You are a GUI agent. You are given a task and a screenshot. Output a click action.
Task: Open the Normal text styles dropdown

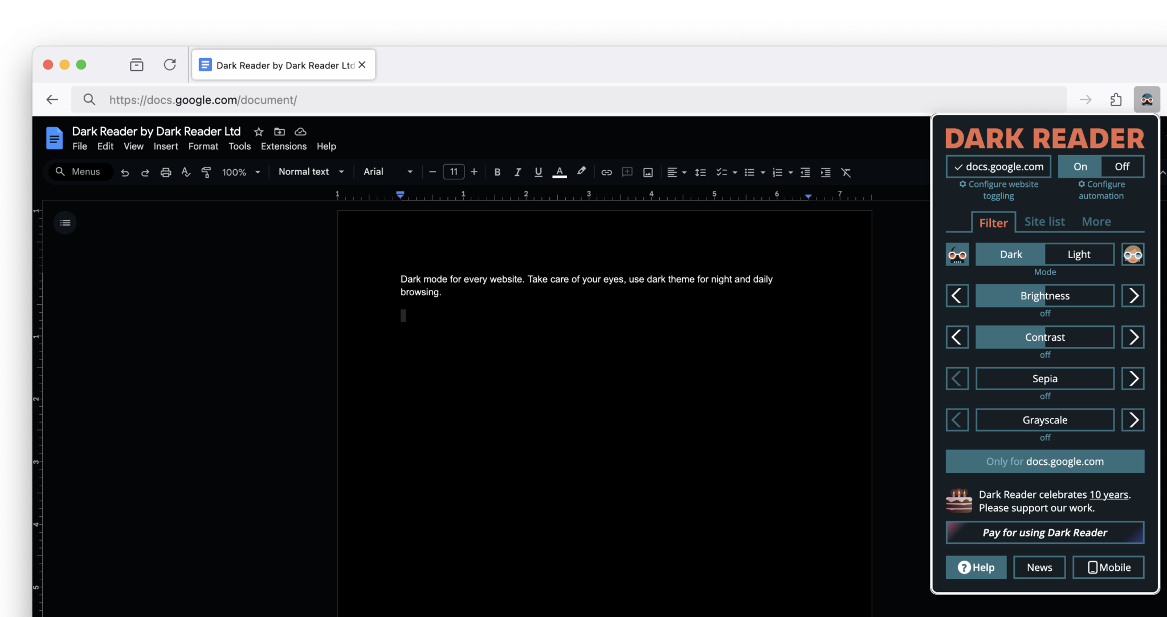(310, 171)
